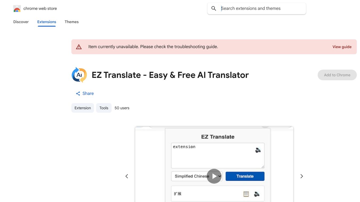Screen dimensions: 360x202
Task: Click the red warning triangle icon
Action: 79,47
